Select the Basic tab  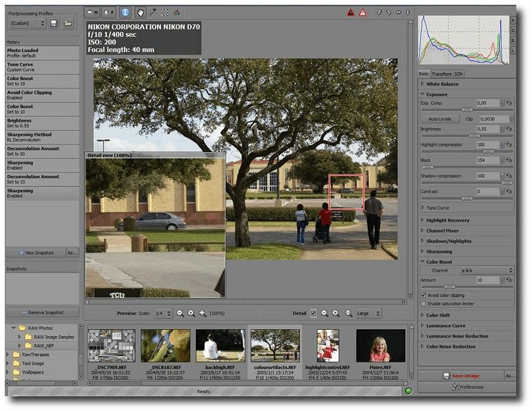point(424,74)
